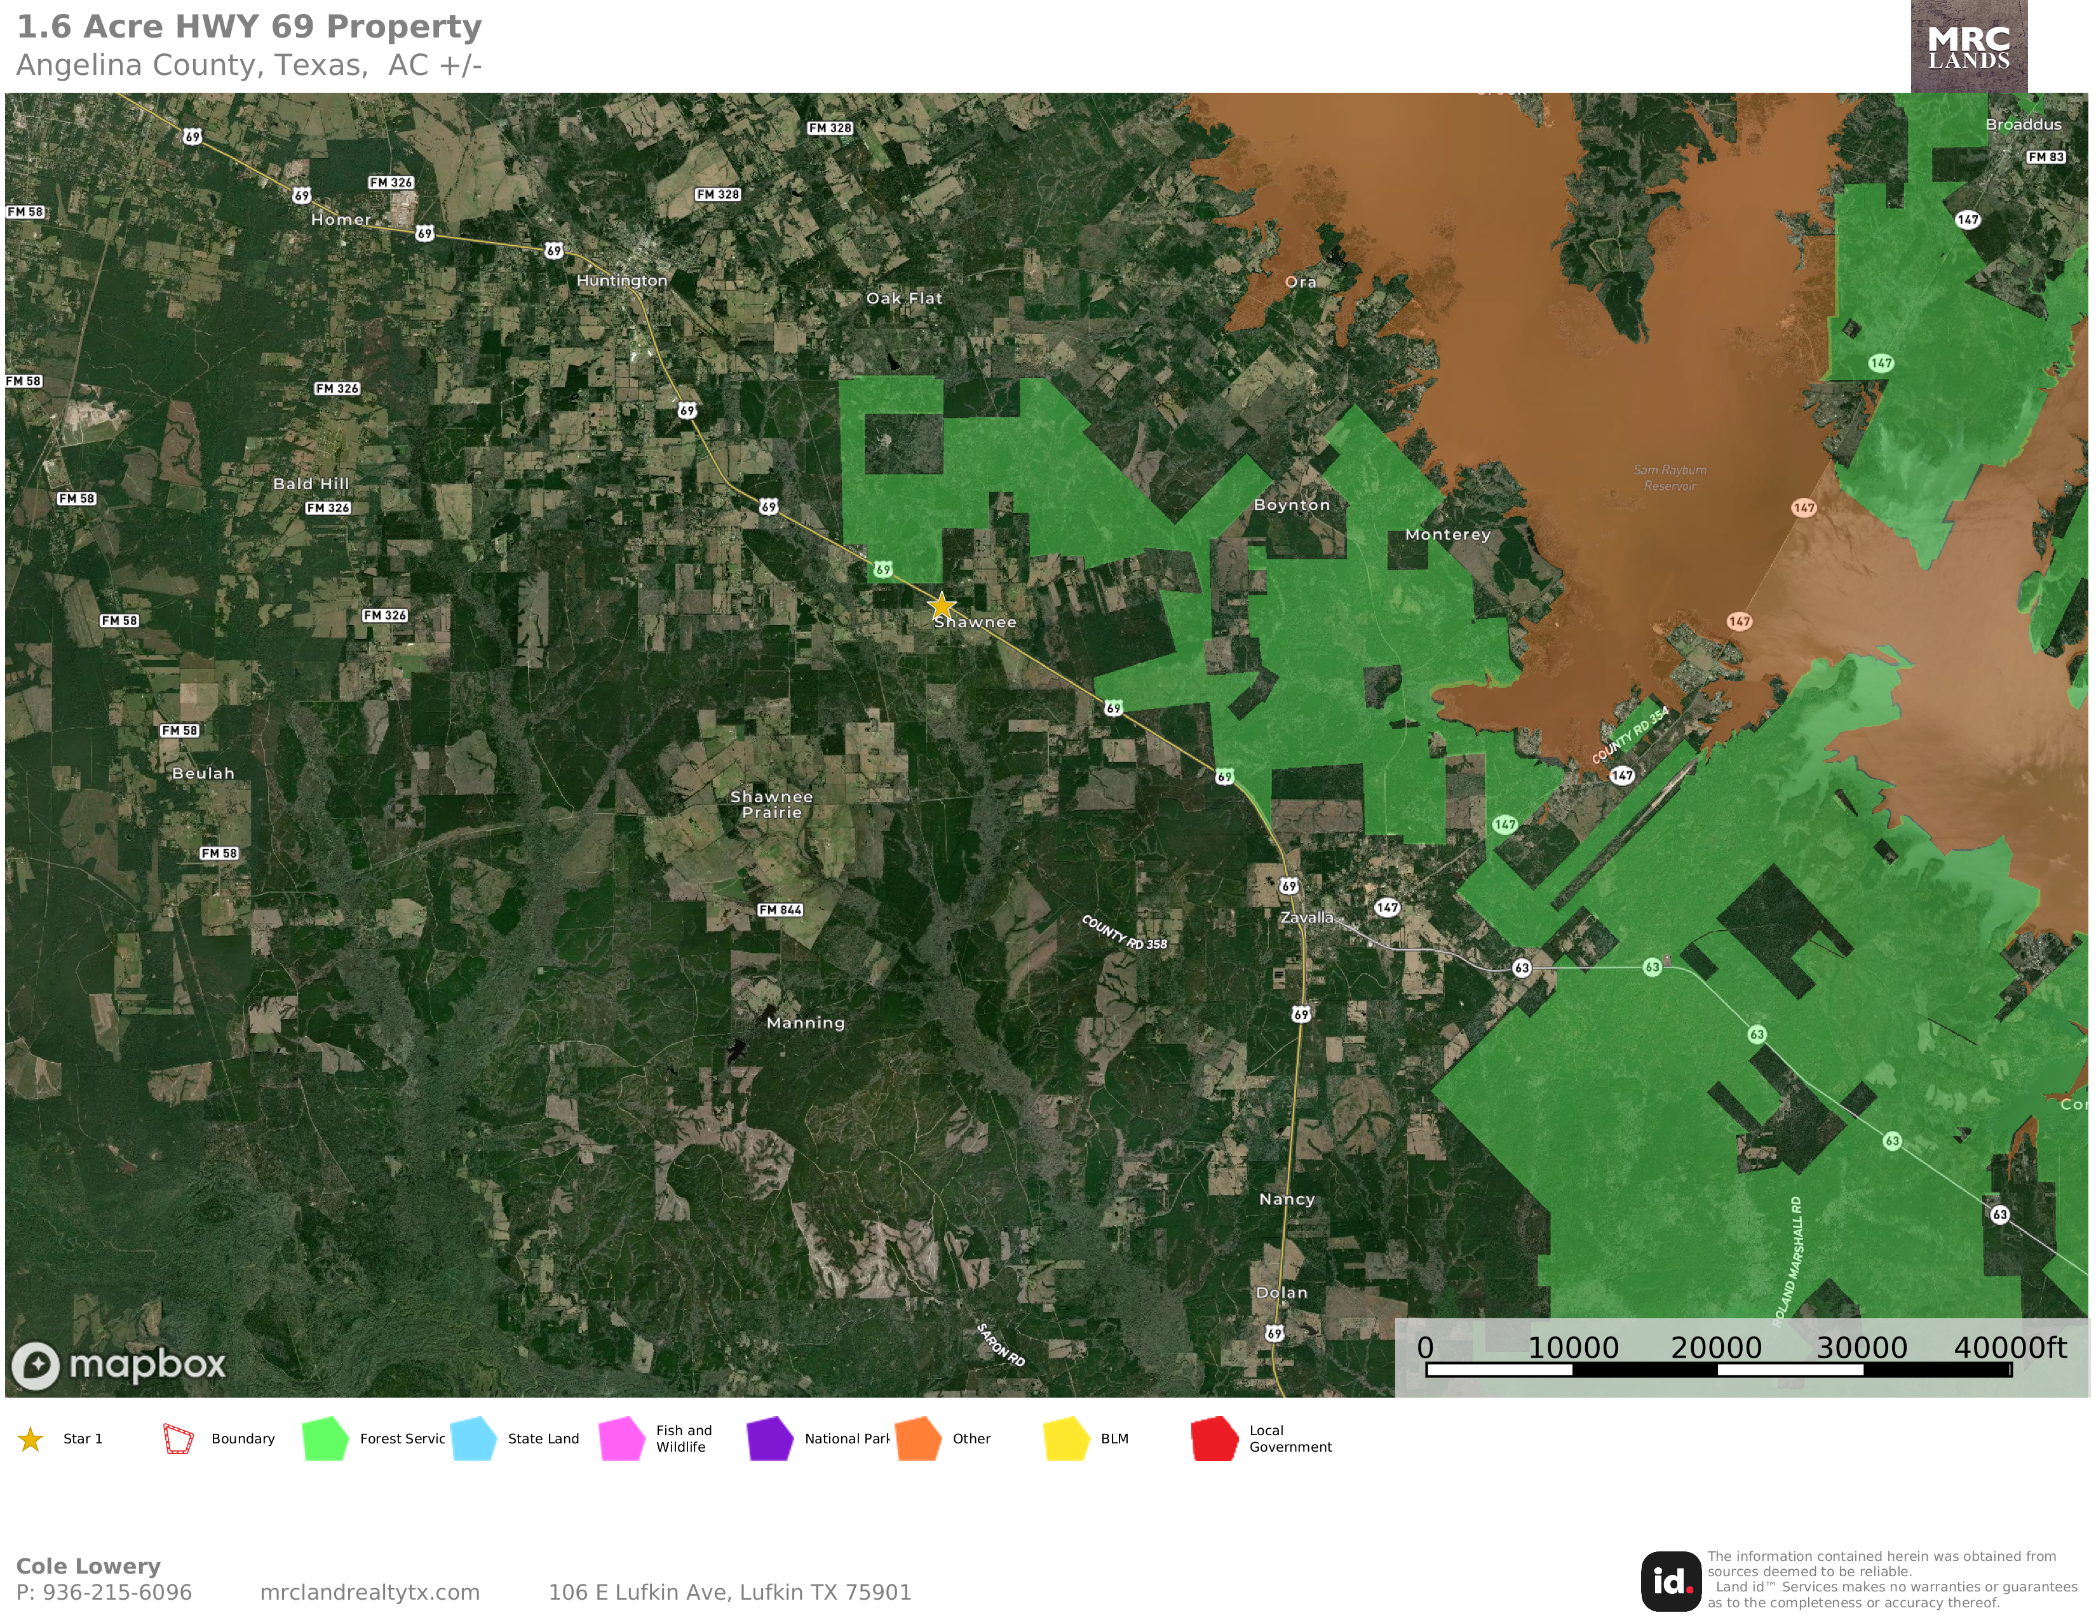
Task: Click the red Boundary legend icon
Action: click(179, 1438)
